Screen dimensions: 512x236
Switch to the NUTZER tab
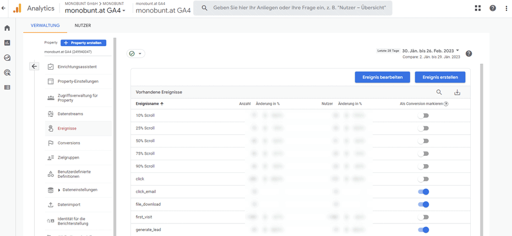[x=83, y=25]
